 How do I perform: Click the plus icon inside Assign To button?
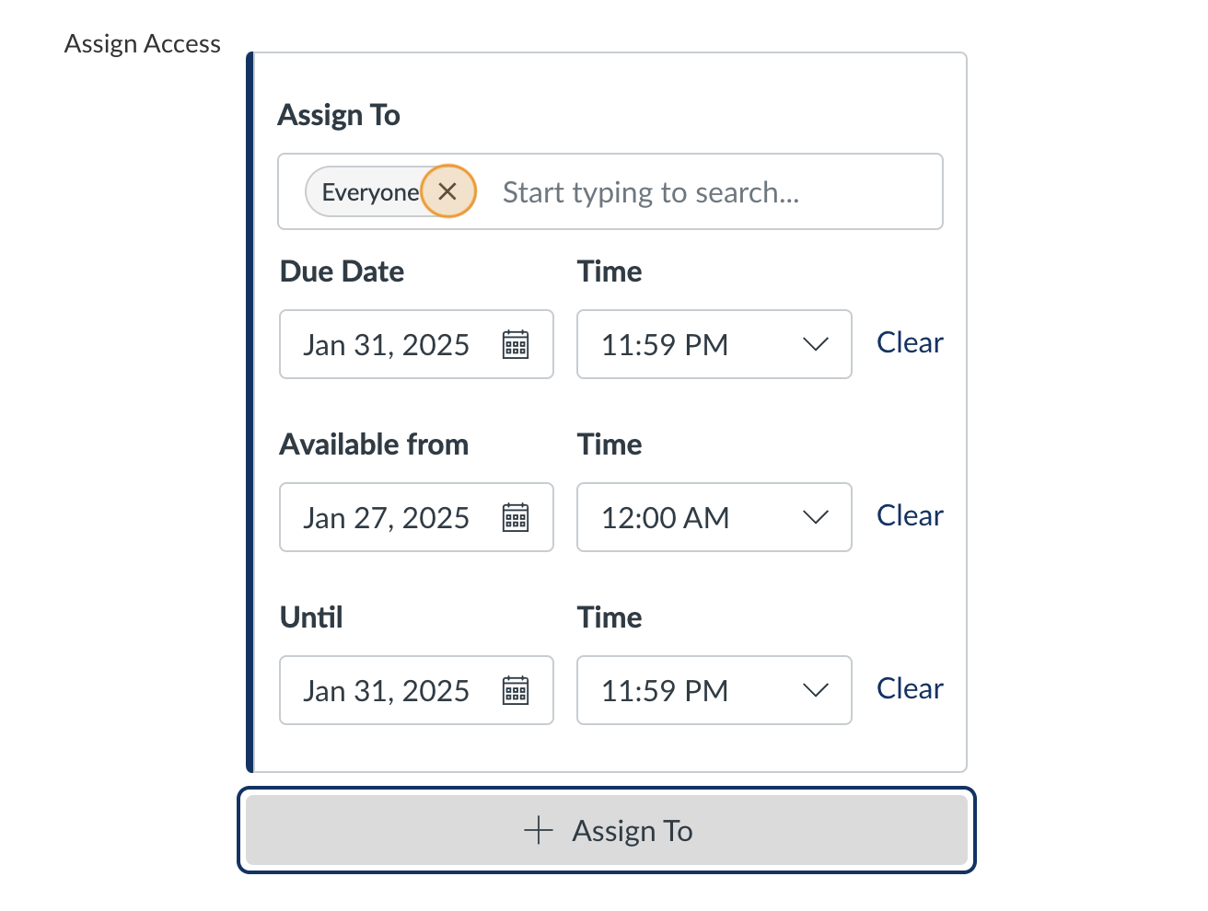(x=537, y=830)
